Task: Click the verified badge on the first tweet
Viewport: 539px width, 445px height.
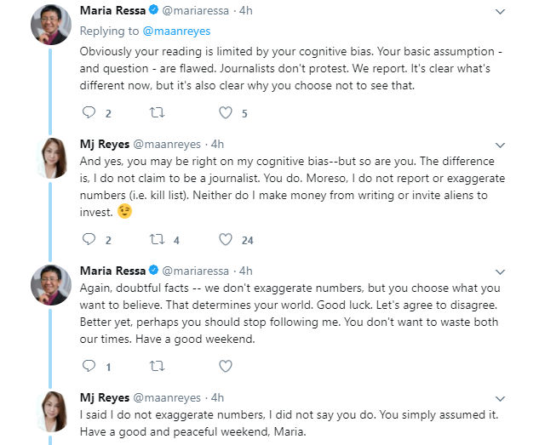Action: tap(153, 11)
